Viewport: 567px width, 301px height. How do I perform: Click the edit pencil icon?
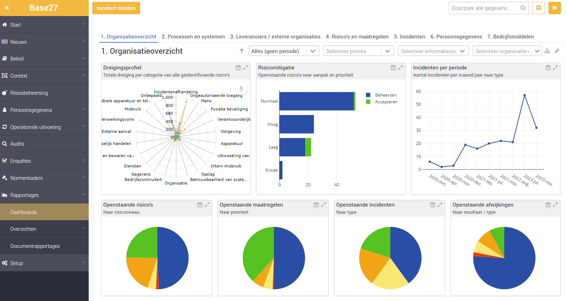tap(557, 51)
